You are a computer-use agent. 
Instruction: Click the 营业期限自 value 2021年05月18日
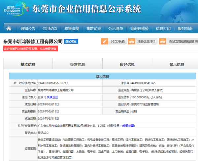pyautogui.click(x=49, y=111)
